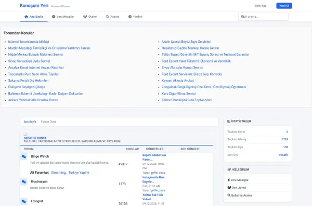312x206 pixels.
Task: Open Niğde Merkez Bulaşık Makinesi Servisi topic
Action: click(x=35, y=54)
